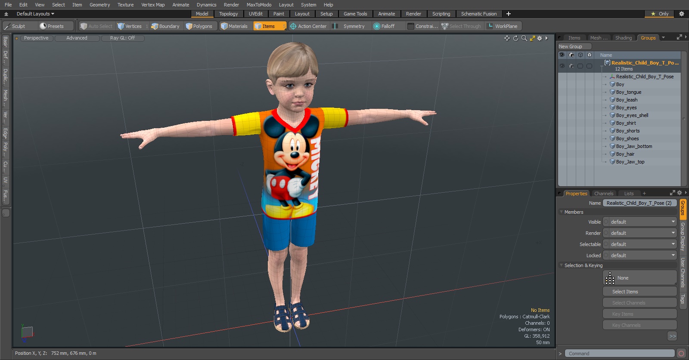Open the Selectable dropdown set to default
689x360 pixels.
coord(640,244)
